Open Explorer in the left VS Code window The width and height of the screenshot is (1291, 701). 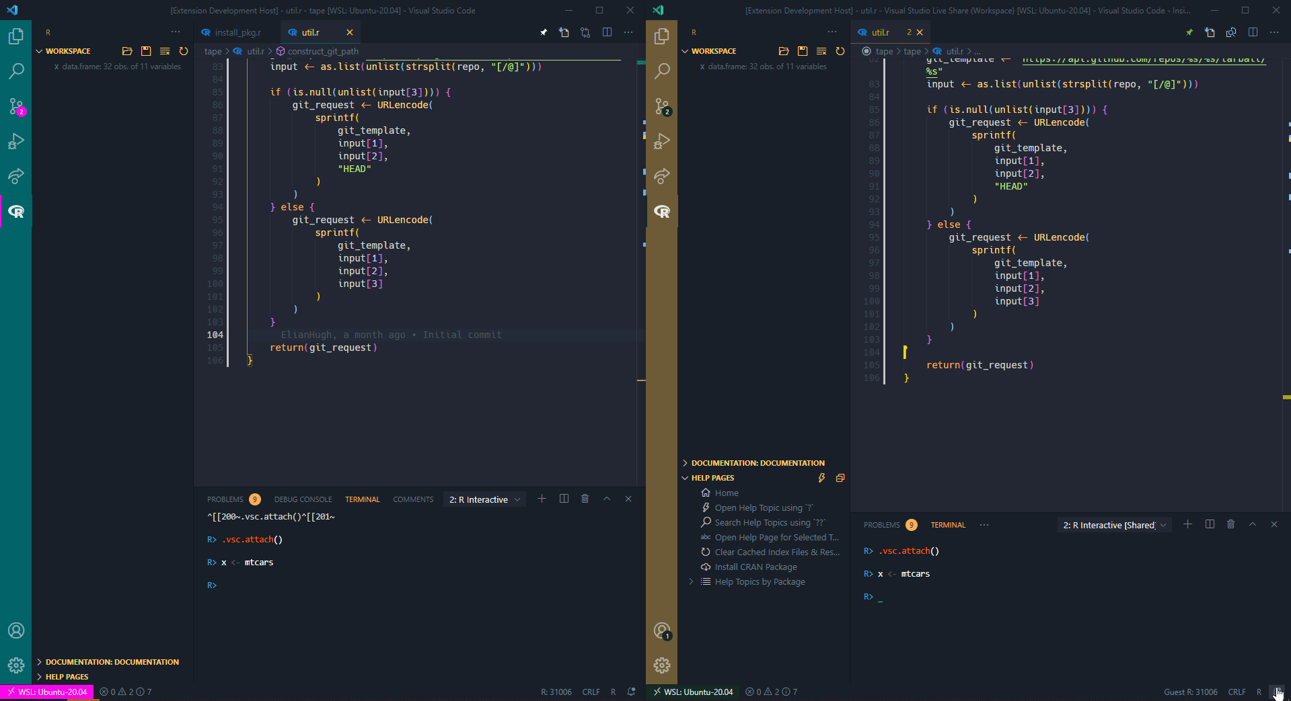(16, 36)
